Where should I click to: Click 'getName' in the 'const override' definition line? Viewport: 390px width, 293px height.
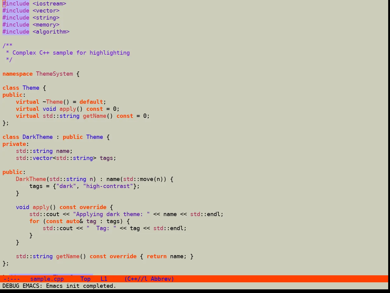(x=68, y=256)
